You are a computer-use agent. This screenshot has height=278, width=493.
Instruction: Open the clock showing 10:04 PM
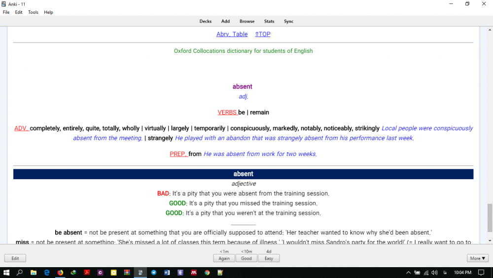pos(462,273)
